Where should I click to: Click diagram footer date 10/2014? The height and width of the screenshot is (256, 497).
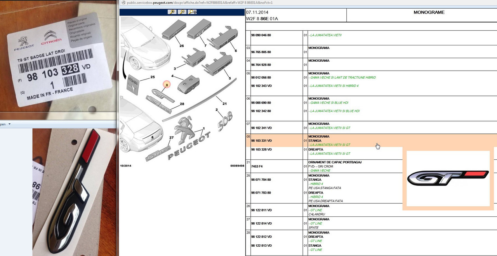(x=126, y=166)
